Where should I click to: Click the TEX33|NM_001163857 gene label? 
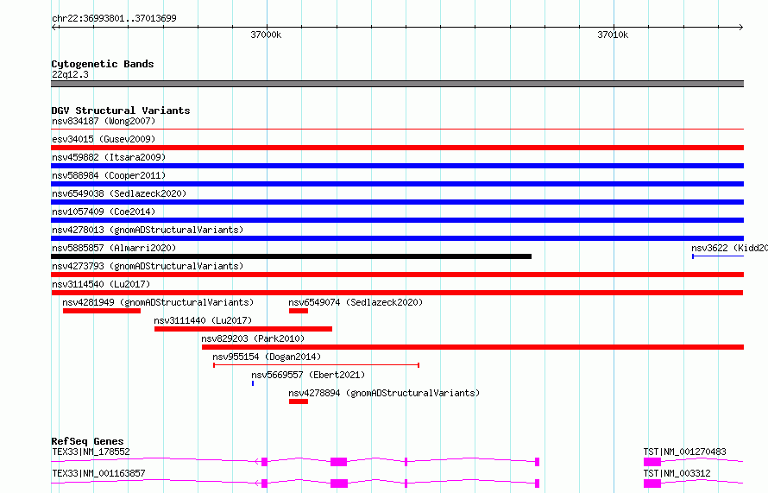[98, 473]
